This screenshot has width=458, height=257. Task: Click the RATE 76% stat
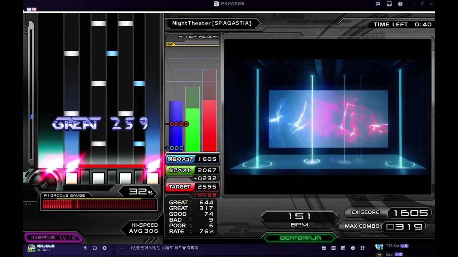pyautogui.click(x=191, y=231)
